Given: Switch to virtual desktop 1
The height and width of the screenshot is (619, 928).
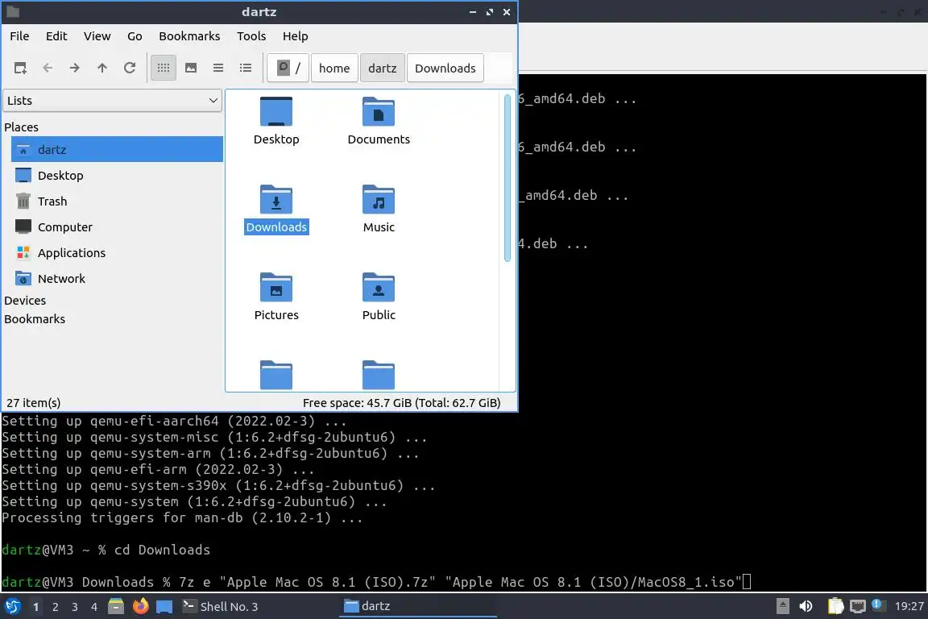Looking at the screenshot, I should pyautogui.click(x=35, y=607).
